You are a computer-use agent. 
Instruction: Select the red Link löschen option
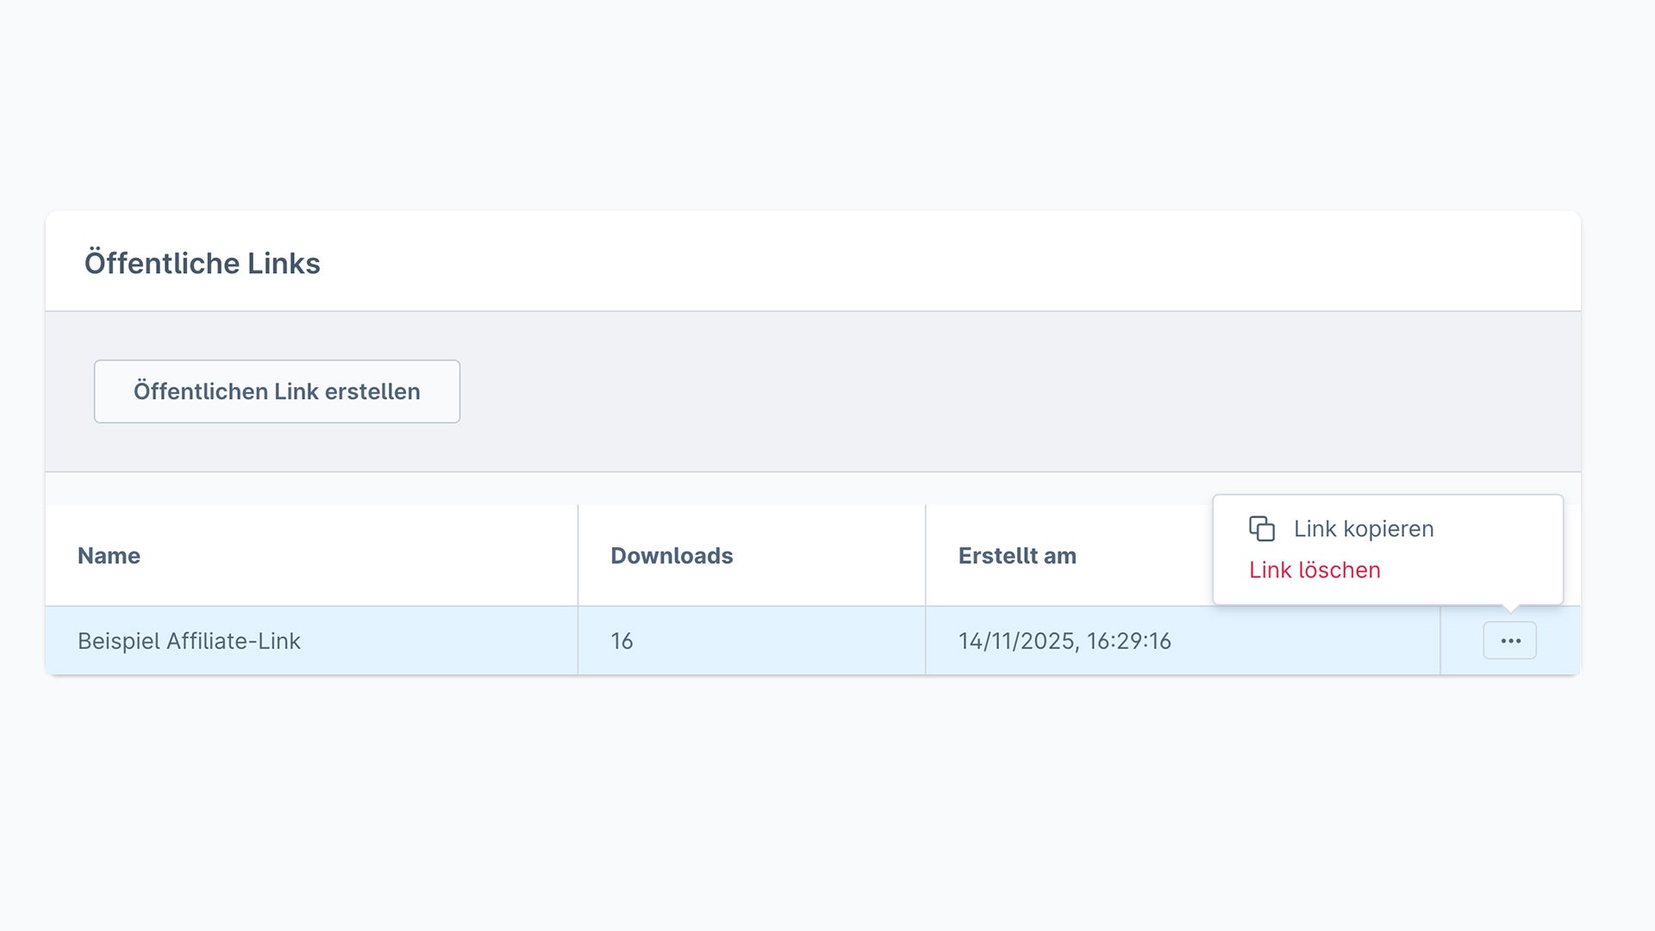1314,570
